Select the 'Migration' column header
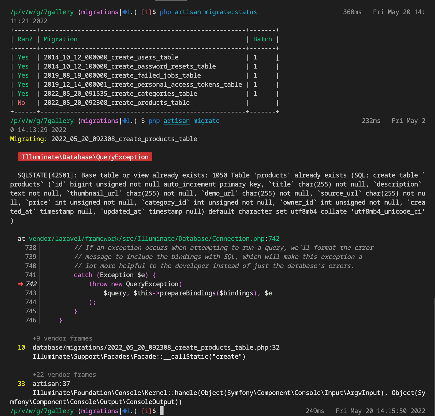The width and height of the screenshot is (435, 416). pyautogui.click(x=61, y=39)
